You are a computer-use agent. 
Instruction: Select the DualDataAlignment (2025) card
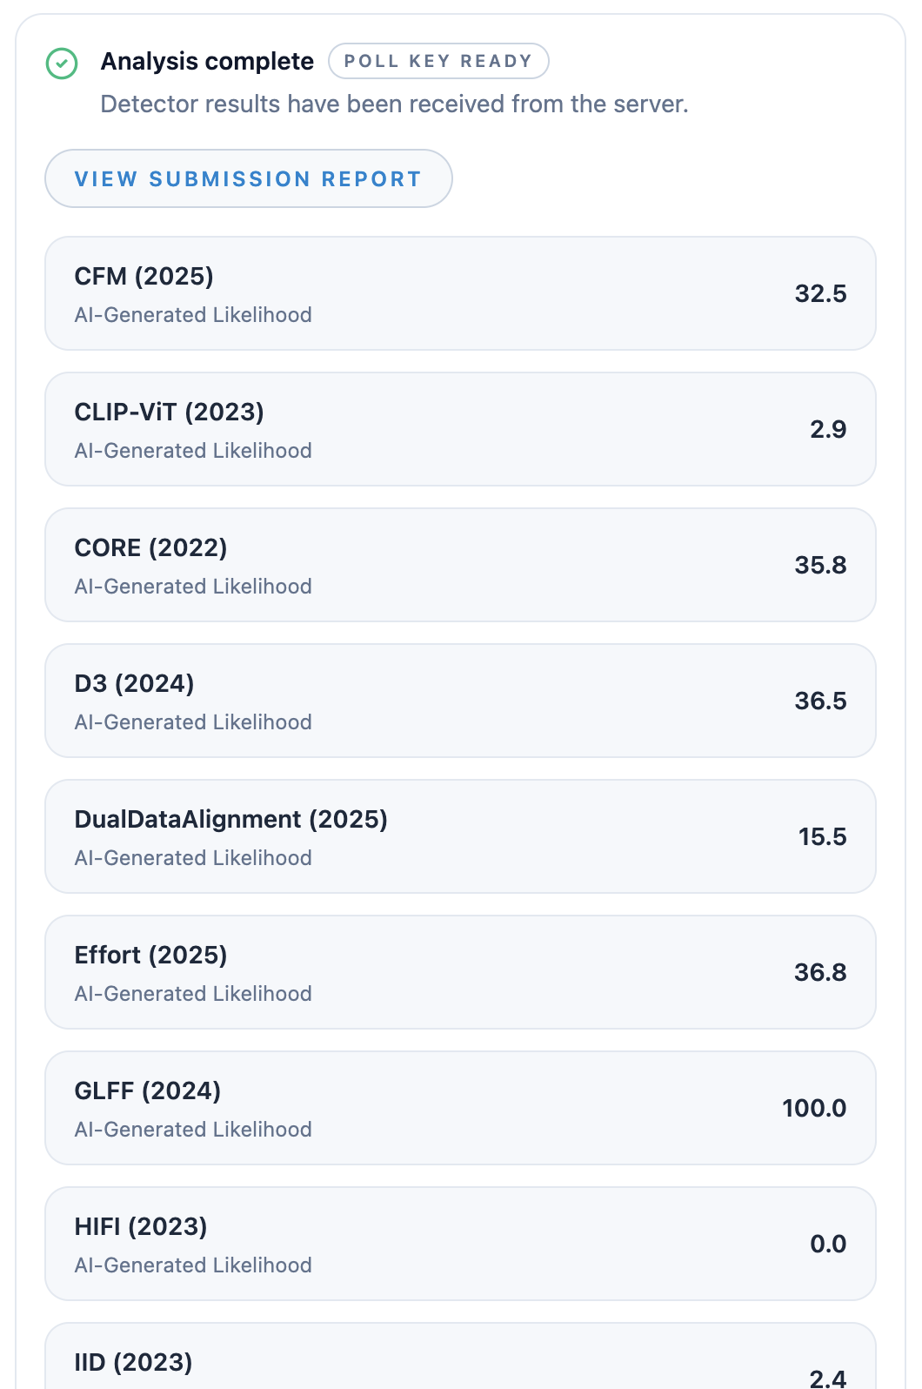[460, 836]
